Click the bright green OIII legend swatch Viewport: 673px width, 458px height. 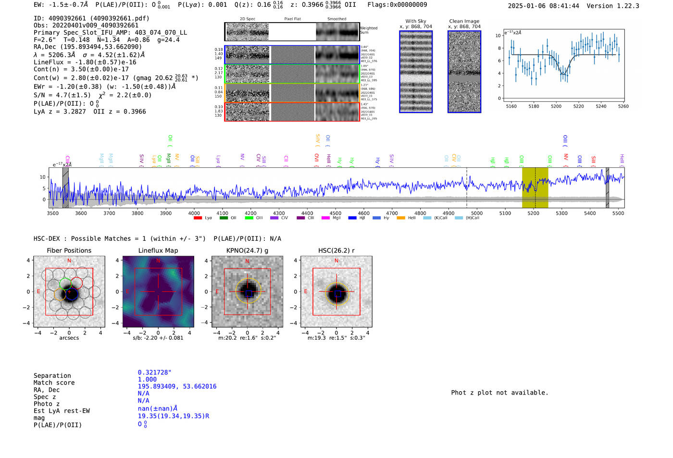(249, 218)
